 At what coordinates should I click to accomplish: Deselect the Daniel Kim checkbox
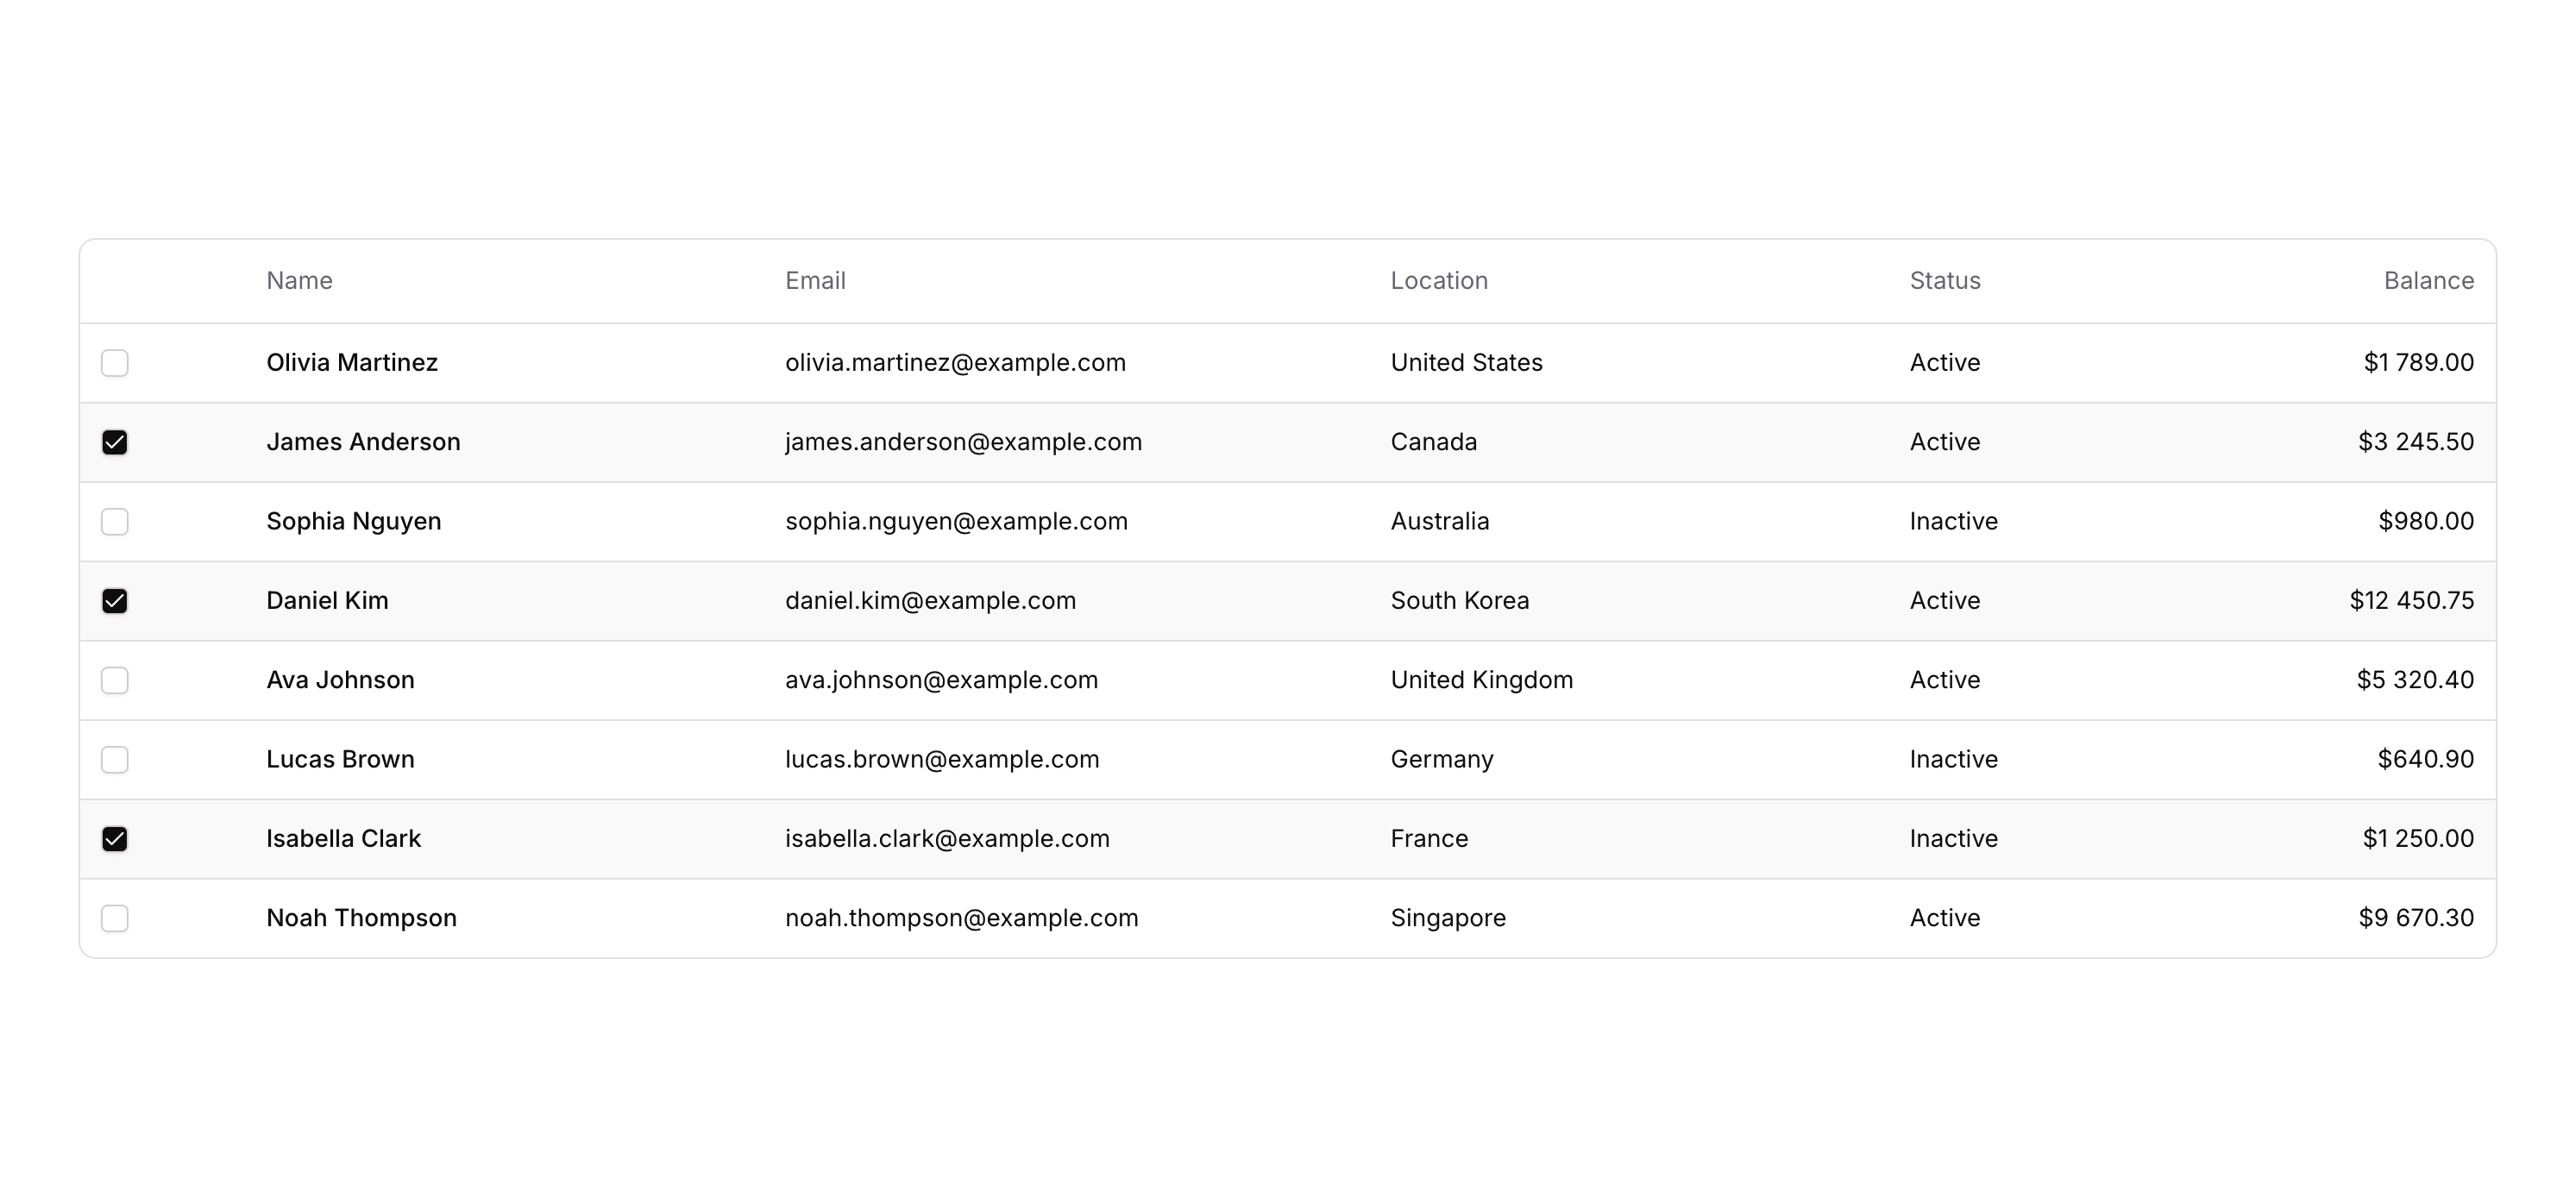115,601
